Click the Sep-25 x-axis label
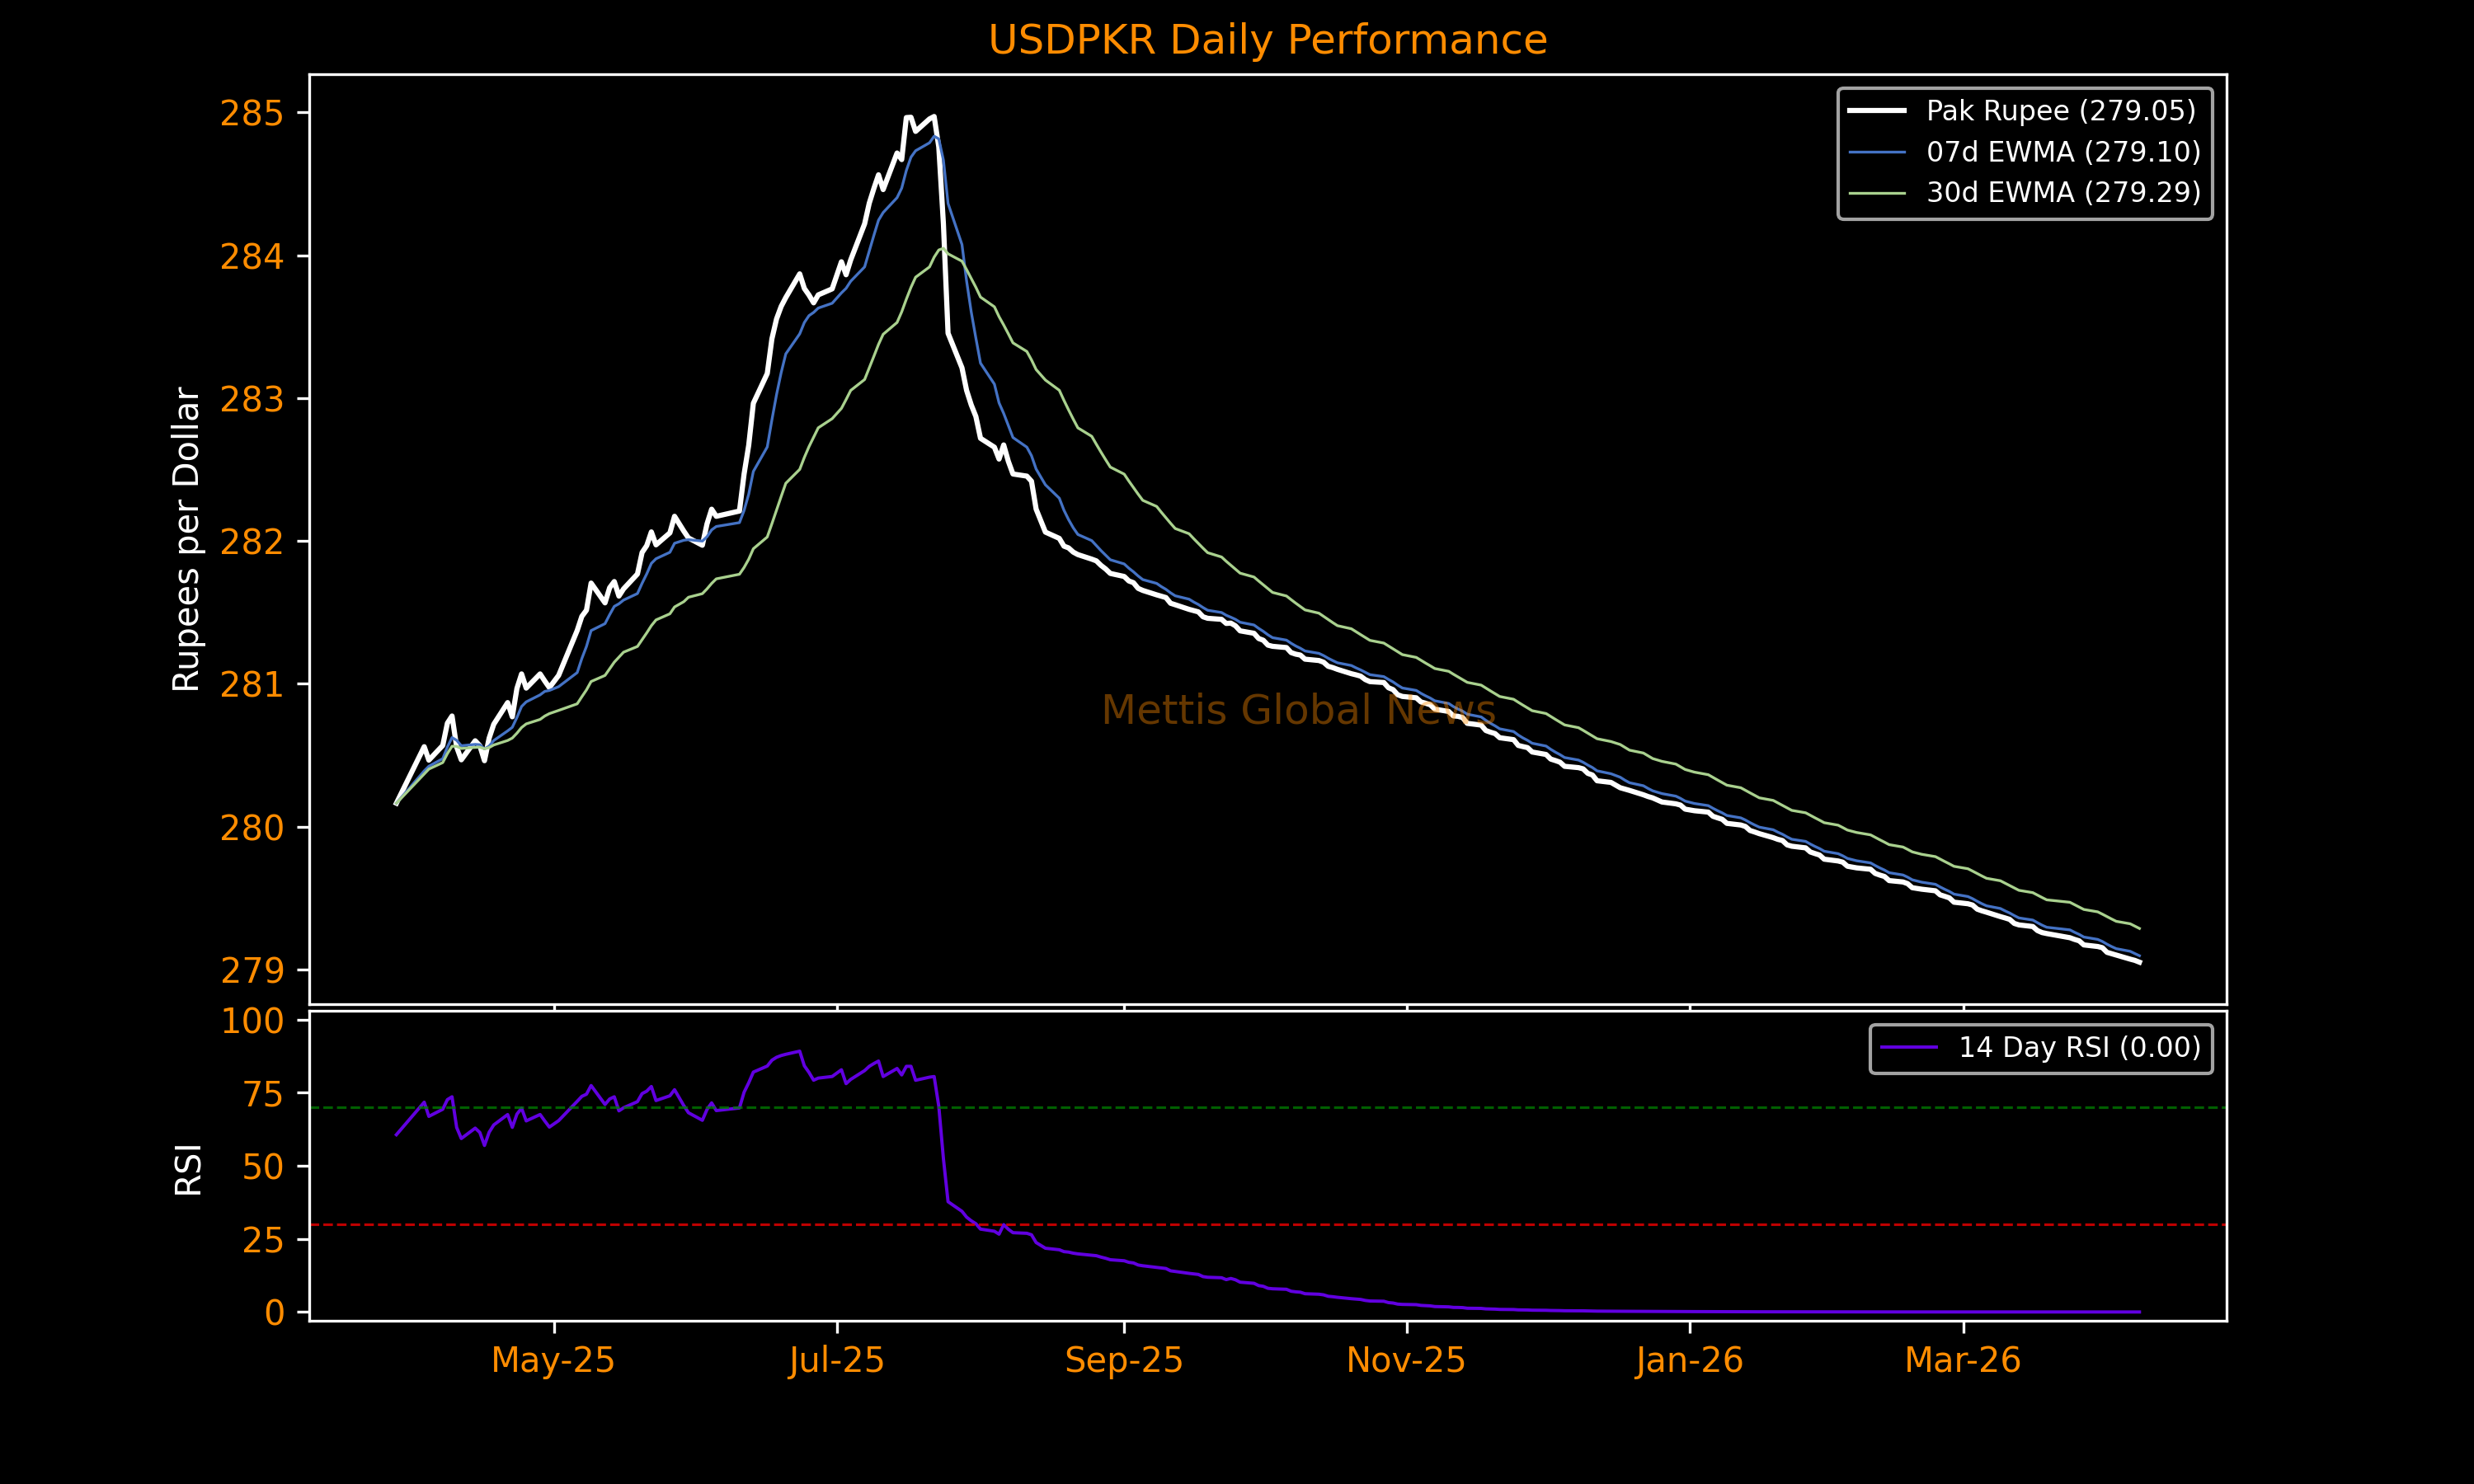 click(x=1124, y=1361)
